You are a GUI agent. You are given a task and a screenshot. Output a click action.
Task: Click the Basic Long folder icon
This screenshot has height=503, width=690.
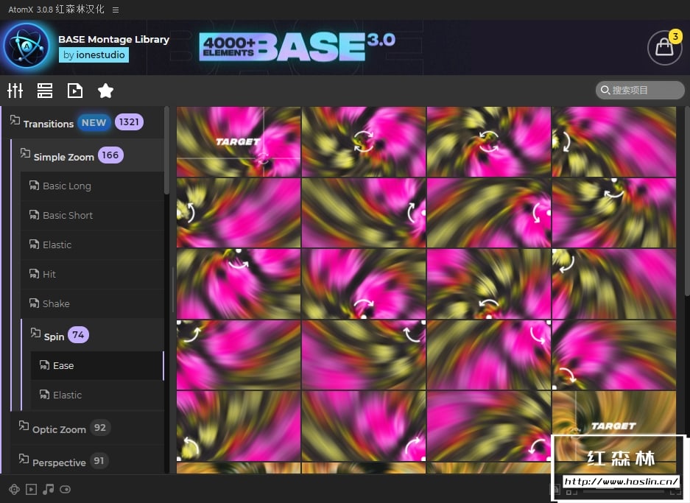[34, 186]
